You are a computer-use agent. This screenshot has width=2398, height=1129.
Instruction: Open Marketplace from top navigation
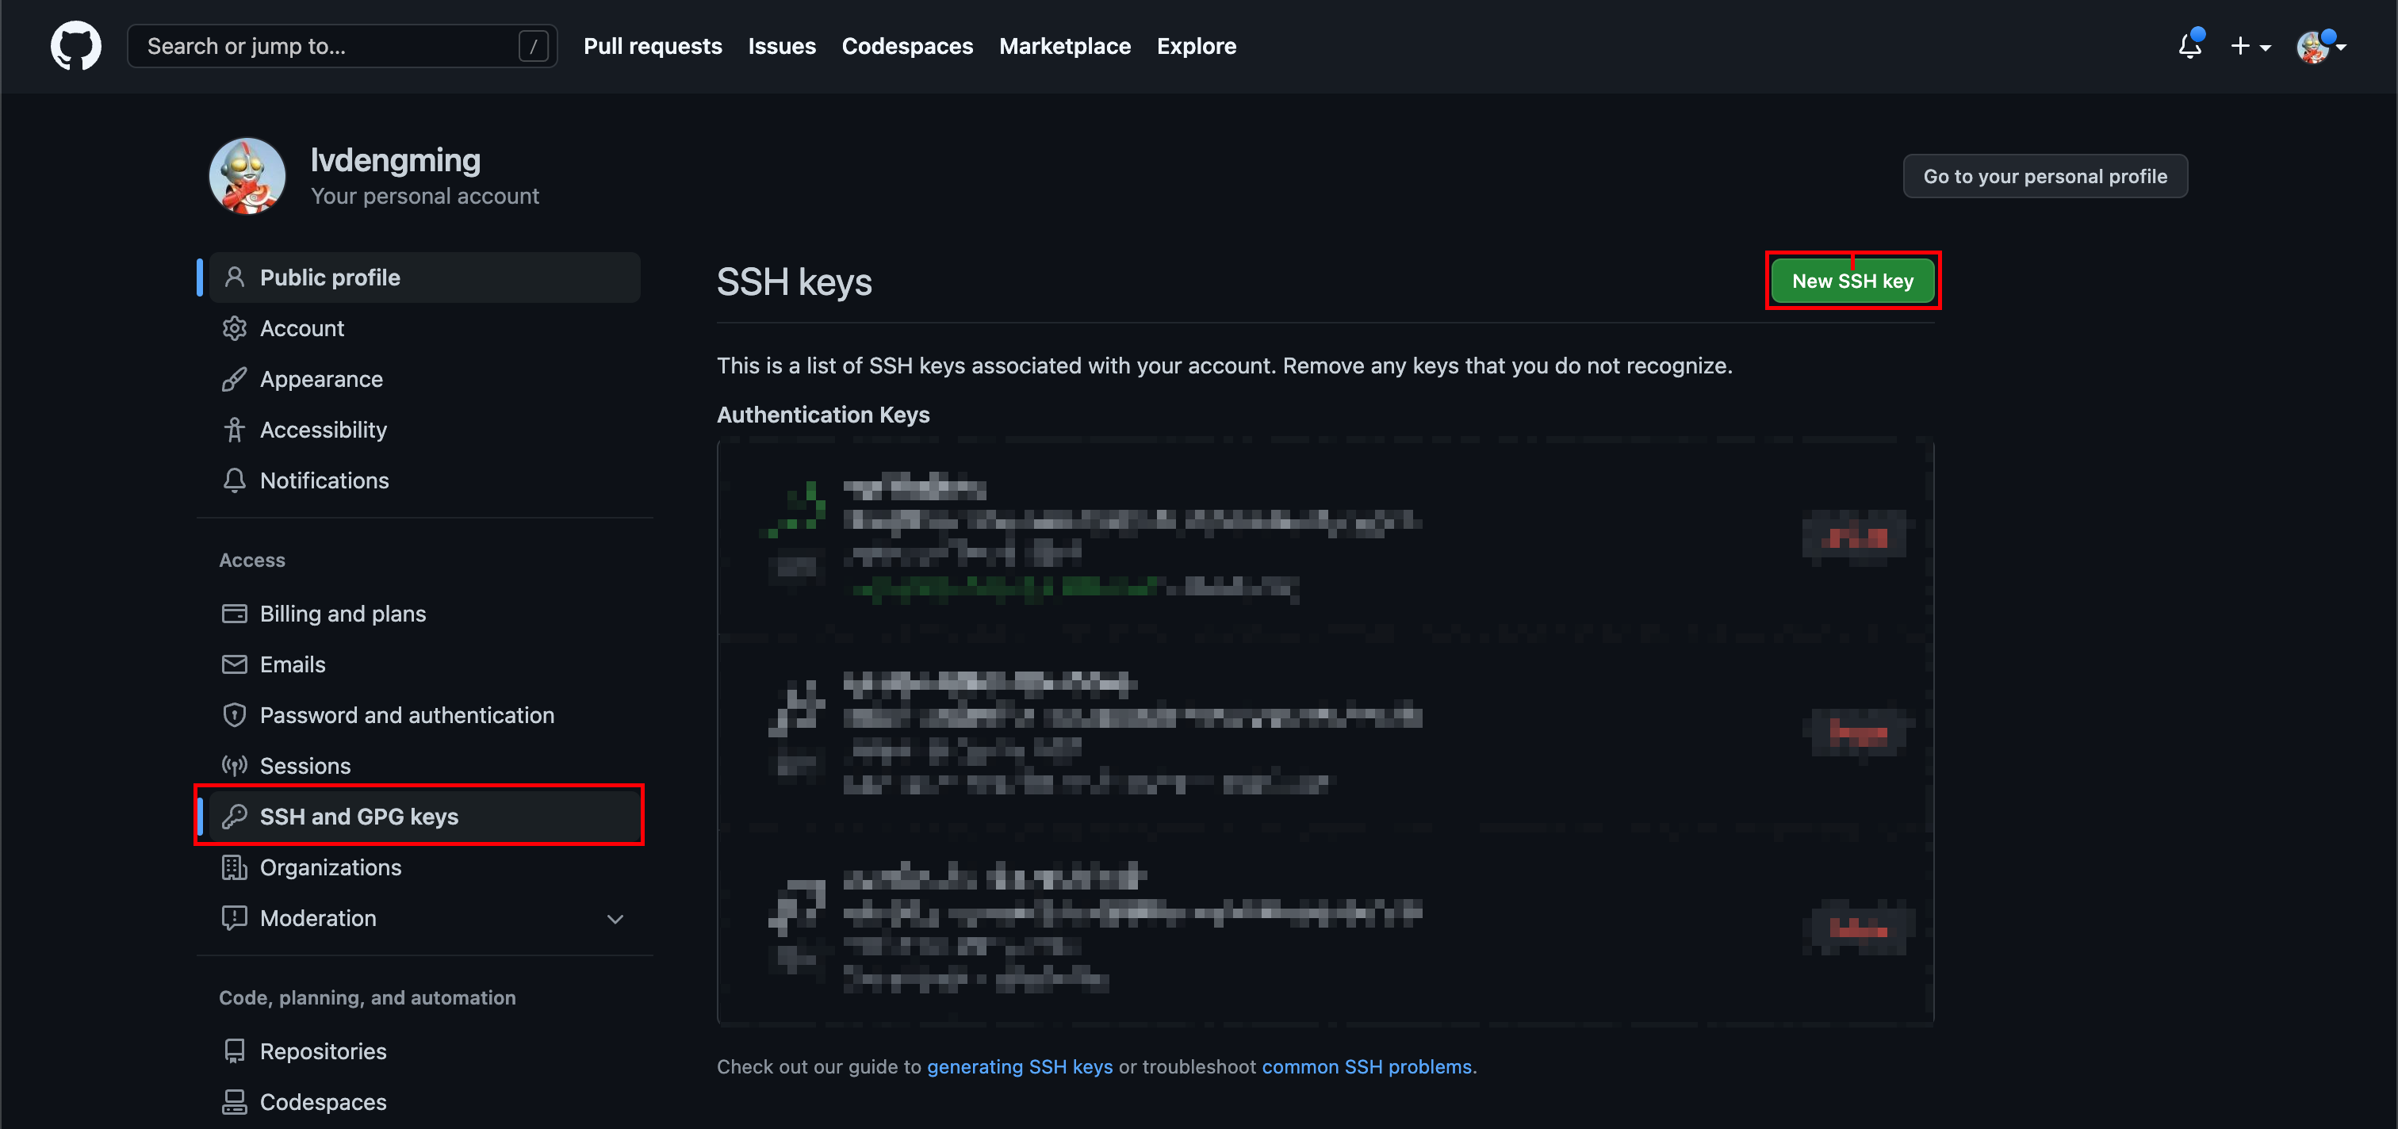pyautogui.click(x=1064, y=46)
